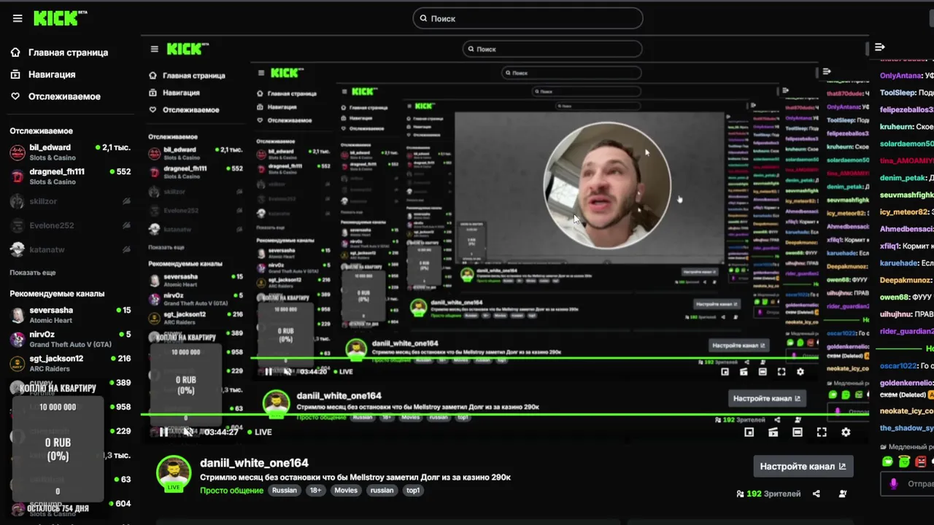Click the Настройте канал button
The width and height of the screenshot is (934, 525).
[803, 467]
